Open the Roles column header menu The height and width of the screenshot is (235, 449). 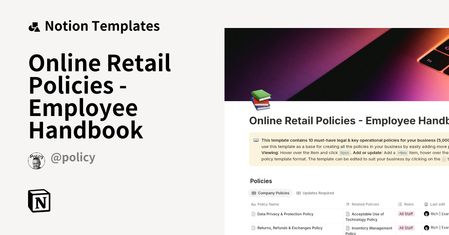(x=409, y=204)
